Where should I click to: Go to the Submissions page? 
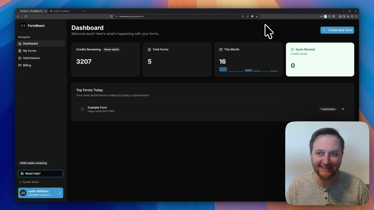[41, 58]
